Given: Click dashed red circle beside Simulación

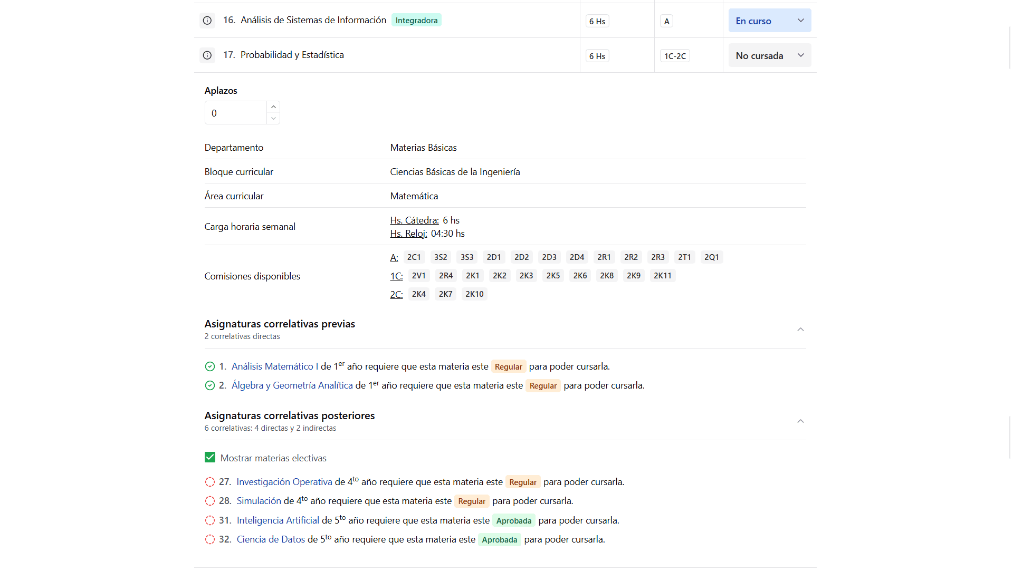Looking at the screenshot, I should pos(210,501).
